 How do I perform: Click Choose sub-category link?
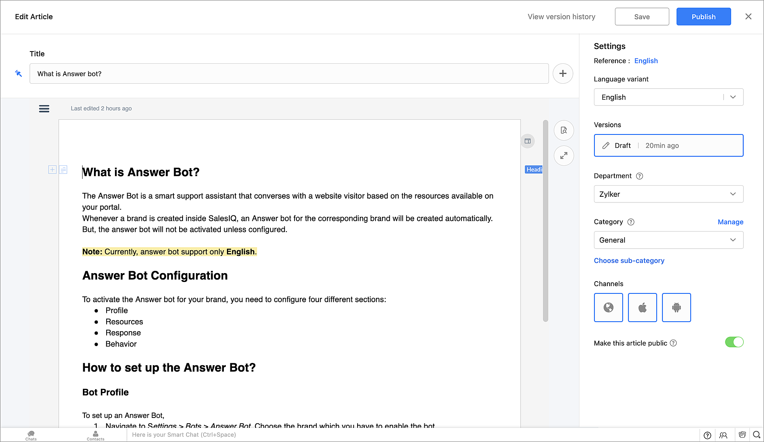(629, 261)
